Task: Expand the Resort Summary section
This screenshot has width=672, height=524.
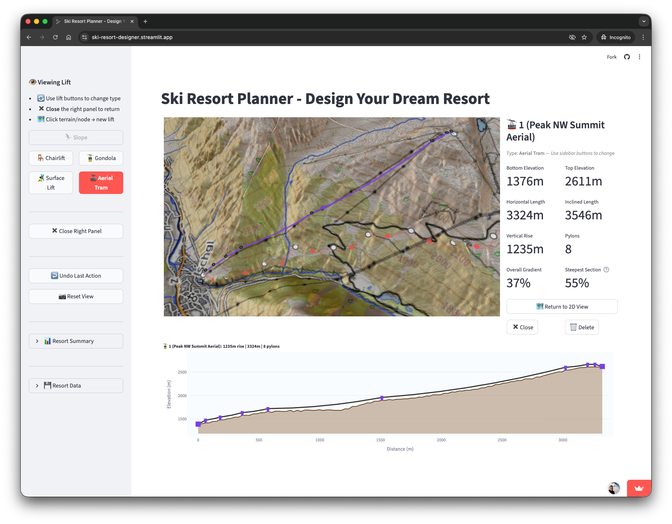Action: tap(76, 341)
